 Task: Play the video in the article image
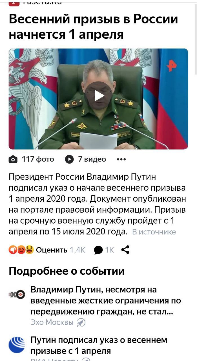[98, 95]
